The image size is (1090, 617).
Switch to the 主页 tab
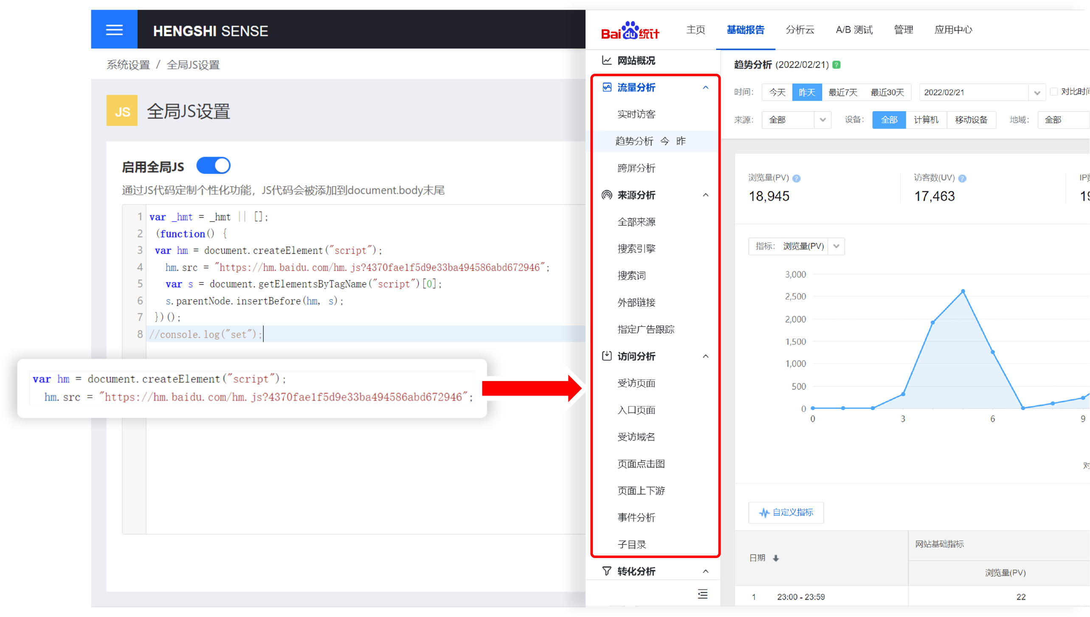696,30
